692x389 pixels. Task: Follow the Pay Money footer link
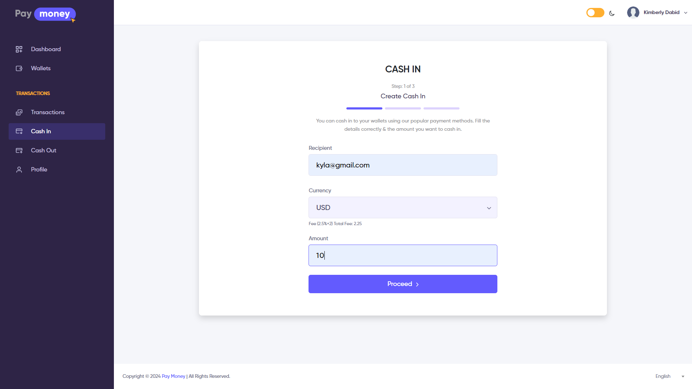173,376
